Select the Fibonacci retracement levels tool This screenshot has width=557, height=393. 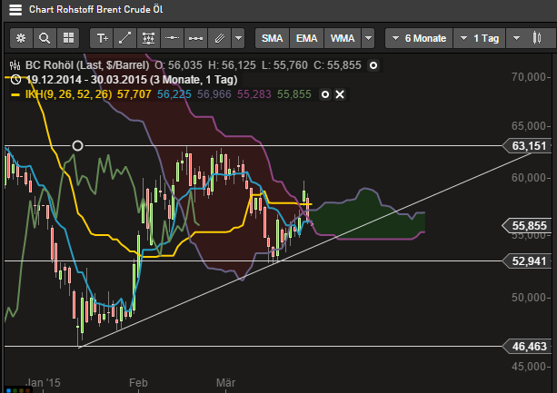point(147,39)
